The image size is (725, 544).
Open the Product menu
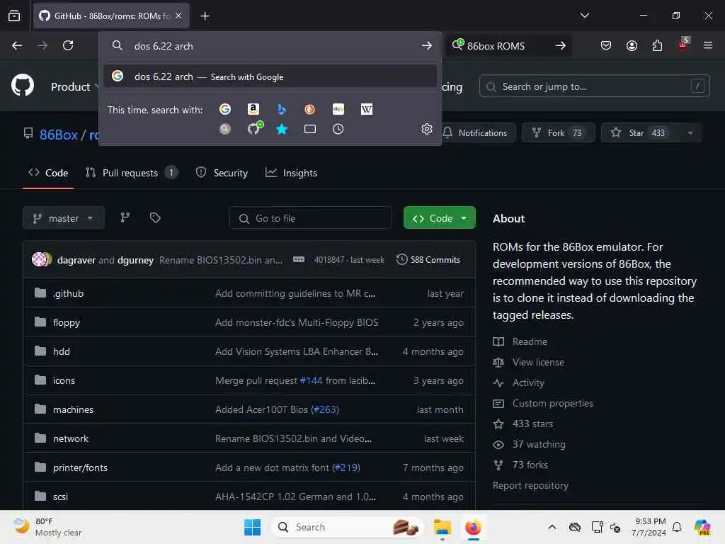pyautogui.click(x=75, y=86)
